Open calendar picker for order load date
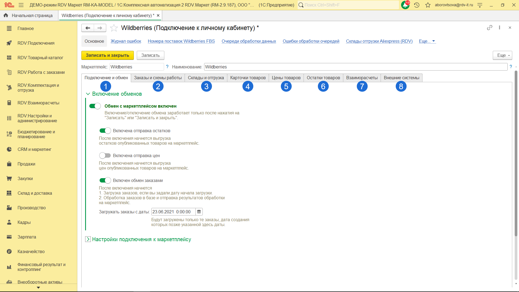 [199, 212]
